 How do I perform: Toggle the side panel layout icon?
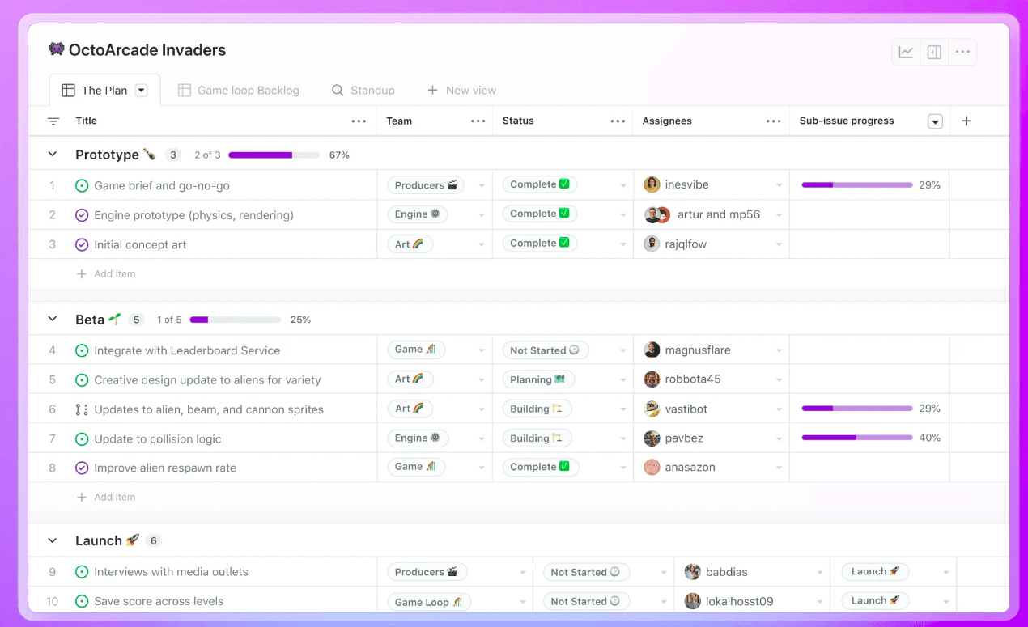point(934,53)
